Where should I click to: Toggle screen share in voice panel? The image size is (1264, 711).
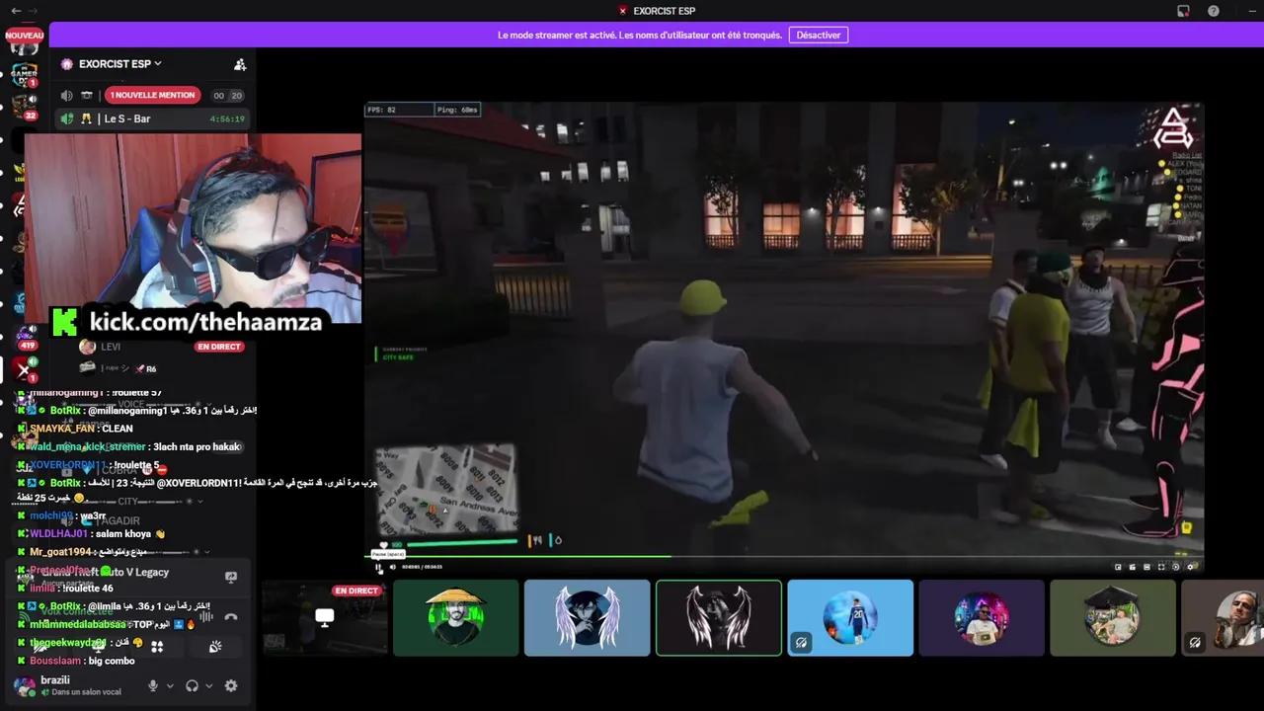[x=97, y=647]
